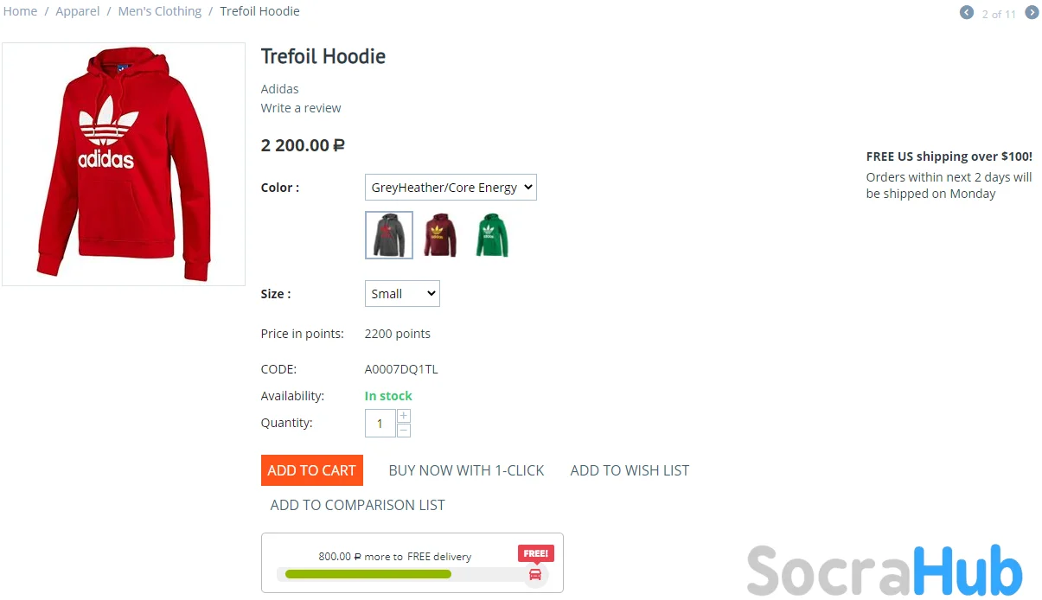
Task: Expand the Size dropdown showing Small
Action: coord(402,294)
